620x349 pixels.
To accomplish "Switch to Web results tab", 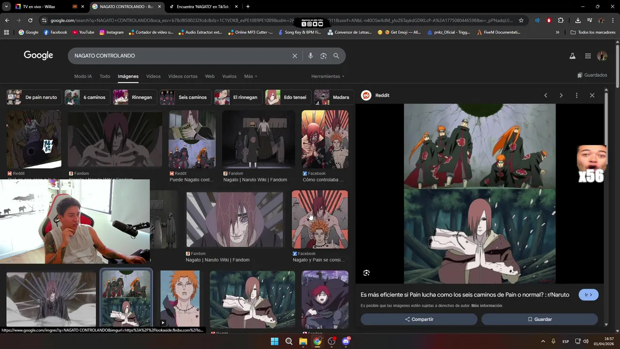I will coord(210,77).
